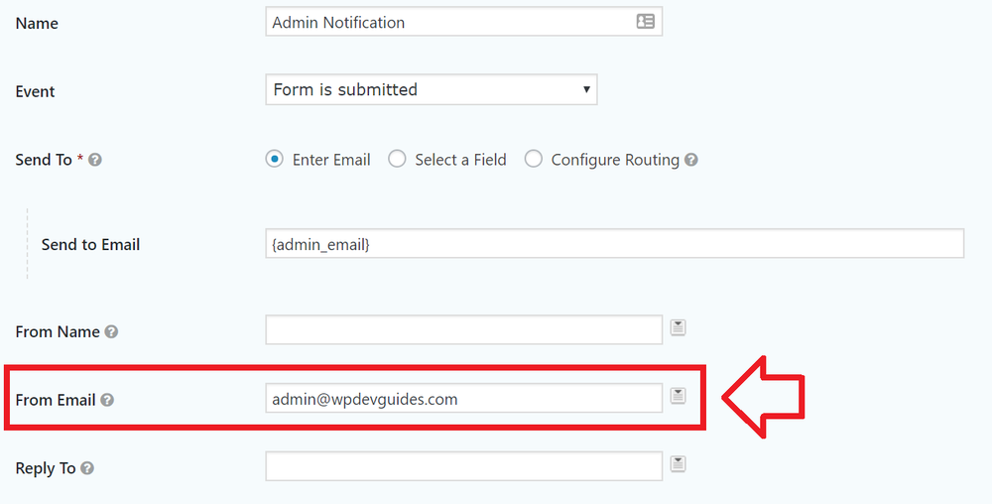Focus the Name field with Admin Notification
Image resolution: width=992 pixels, height=504 pixels.
(463, 22)
